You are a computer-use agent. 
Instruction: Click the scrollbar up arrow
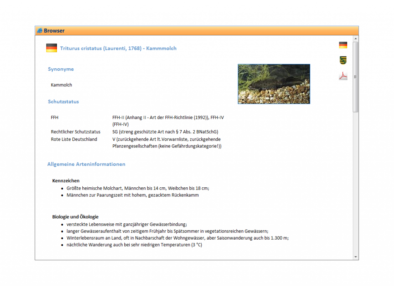click(356, 39)
